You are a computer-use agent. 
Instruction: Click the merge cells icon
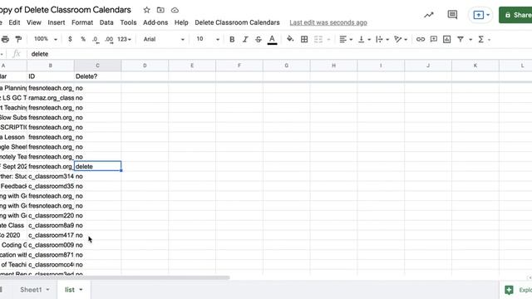tap(318, 39)
